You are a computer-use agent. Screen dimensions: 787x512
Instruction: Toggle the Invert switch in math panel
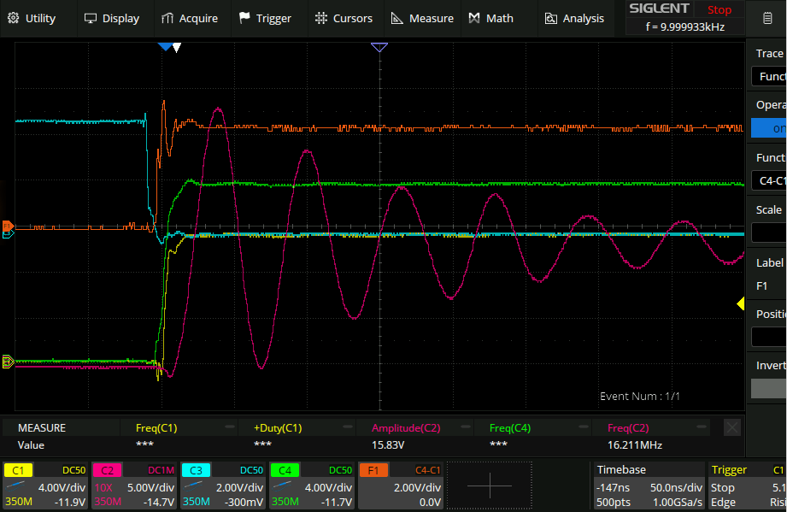tap(768, 388)
